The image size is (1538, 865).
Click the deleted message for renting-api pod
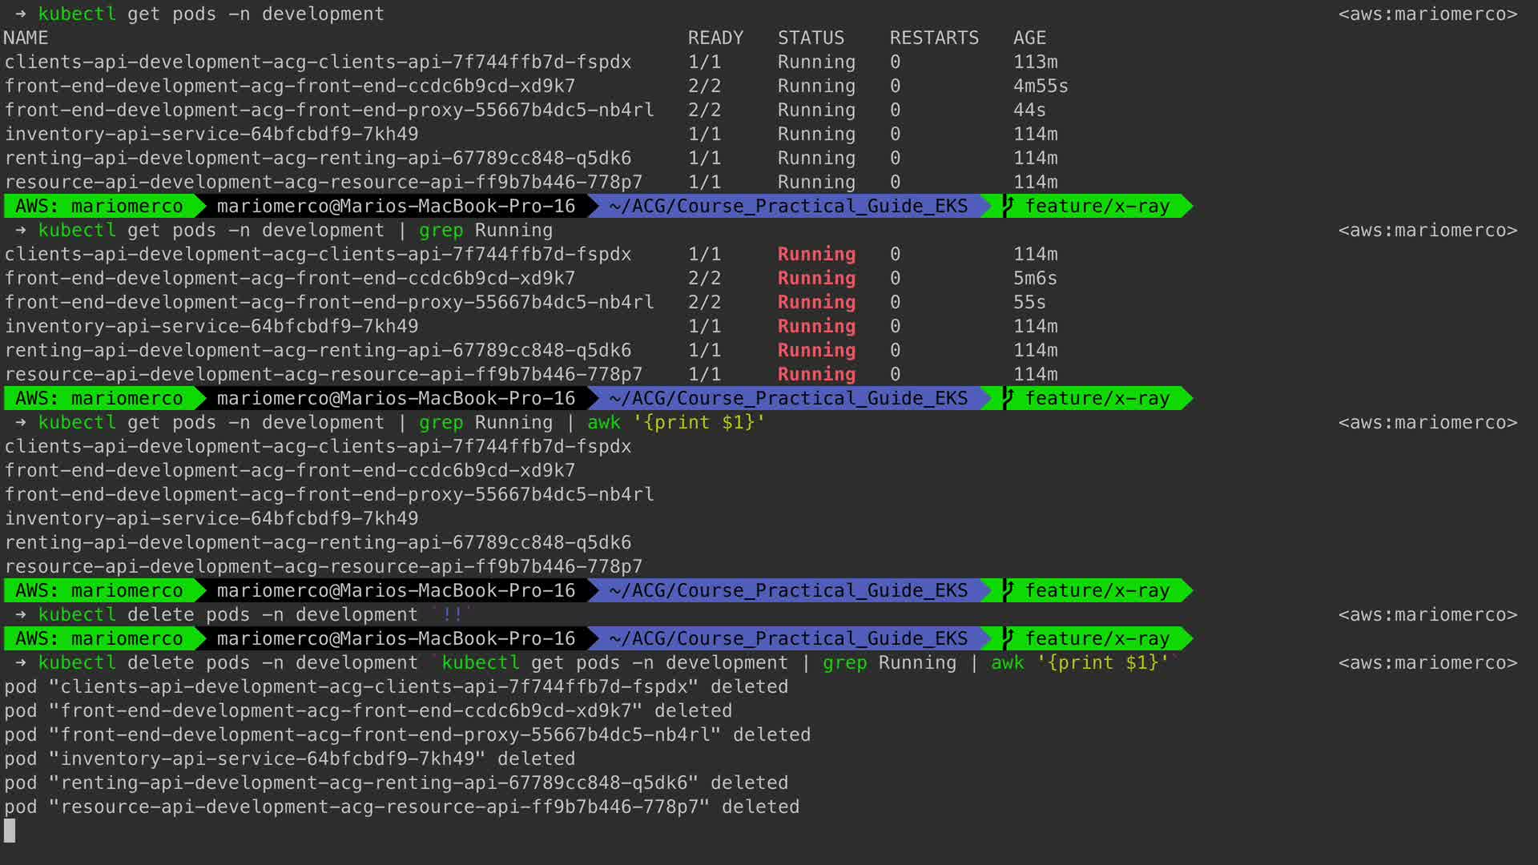(x=749, y=783)
